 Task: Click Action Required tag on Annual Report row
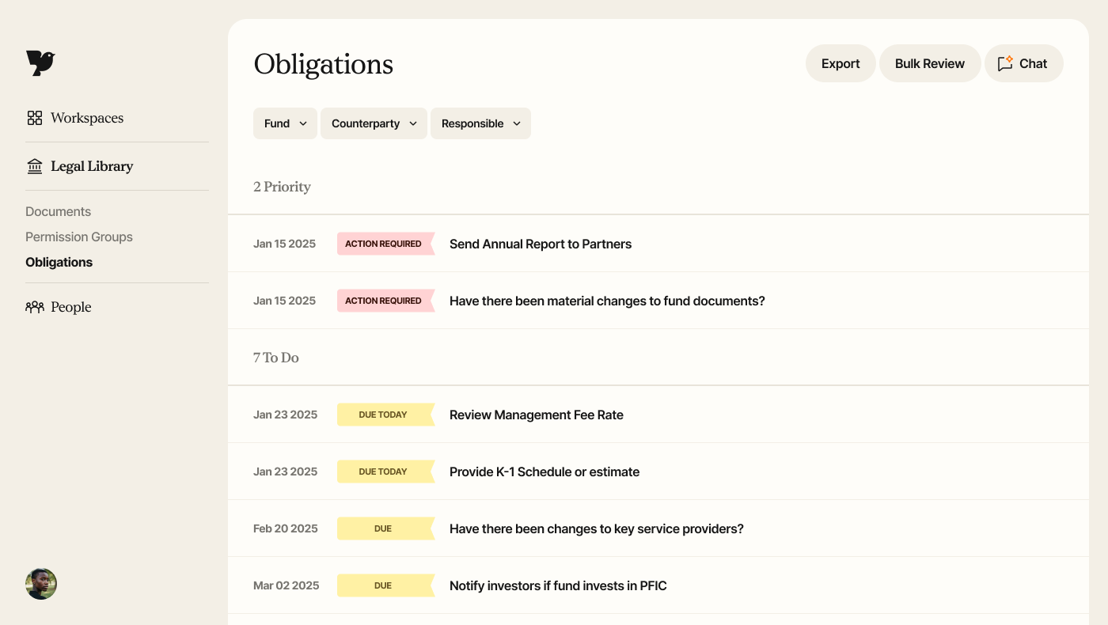(x=384, y=244)
